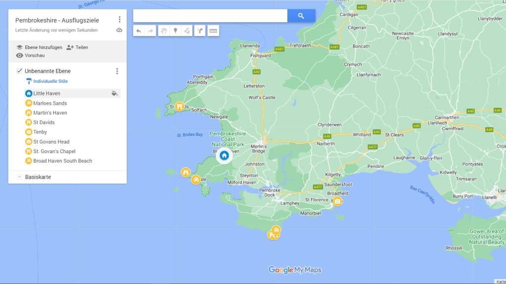Select Marloes Sands in the layer list

(50, 103)
